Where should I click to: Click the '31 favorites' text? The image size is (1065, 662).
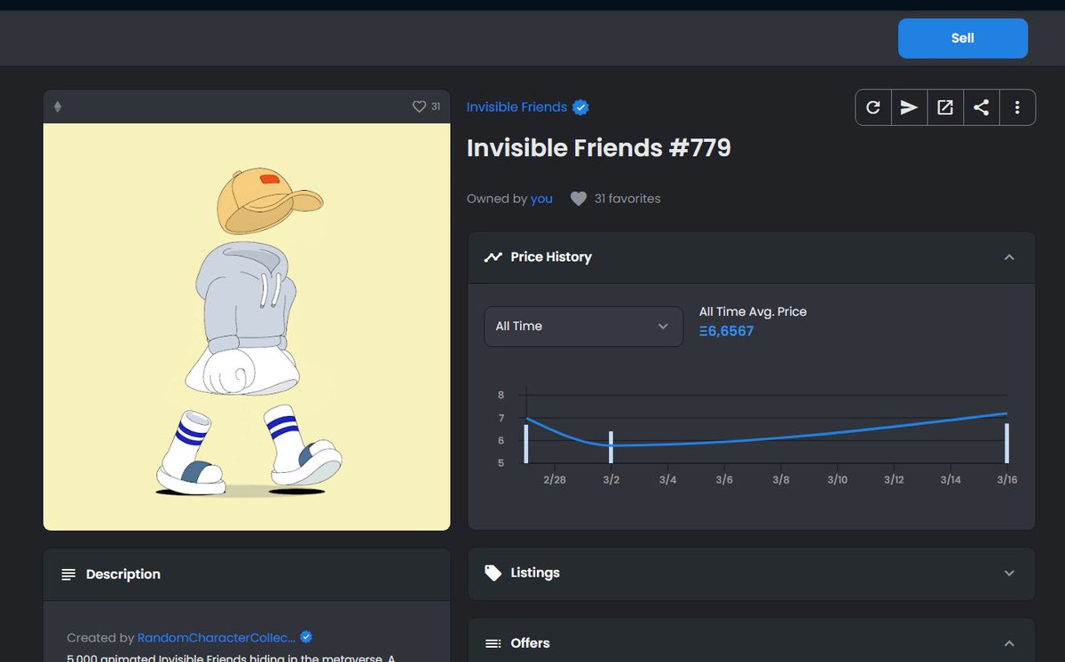click(627, 199)
